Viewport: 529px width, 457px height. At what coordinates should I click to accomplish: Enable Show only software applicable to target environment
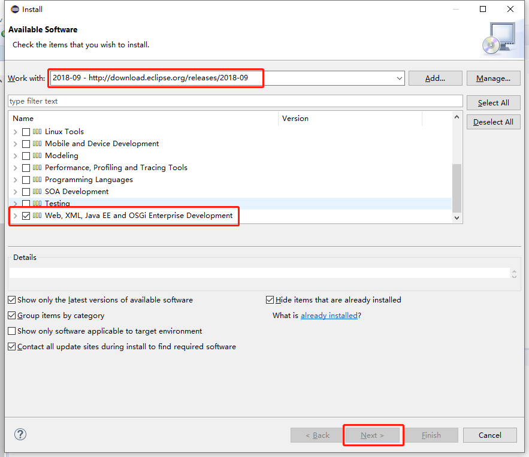(12, 331)
